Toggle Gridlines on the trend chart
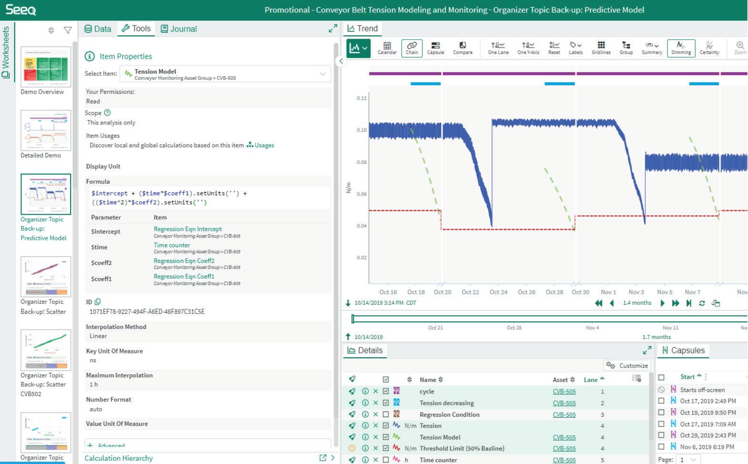The height and width of the screenshot is (464, 748). tap(601, 48)
